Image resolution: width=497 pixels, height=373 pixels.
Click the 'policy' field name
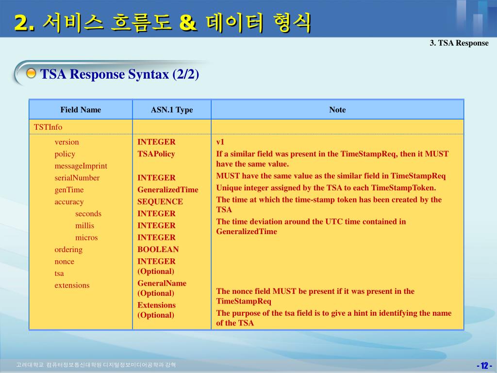pyautogui.click(x=65, y=154)
